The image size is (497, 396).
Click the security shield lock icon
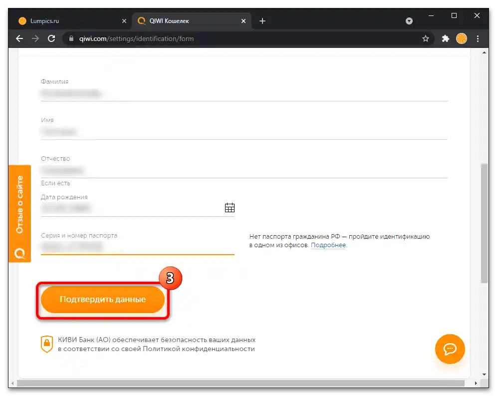click(47, 344)
